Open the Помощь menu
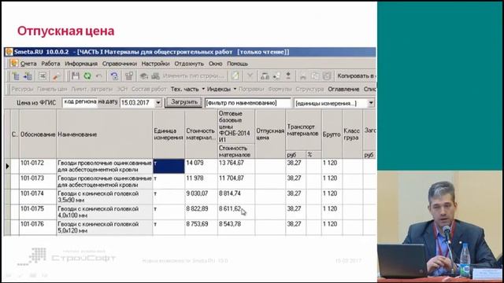The height and width of the screenshot is (283, 504). (237, 64)
